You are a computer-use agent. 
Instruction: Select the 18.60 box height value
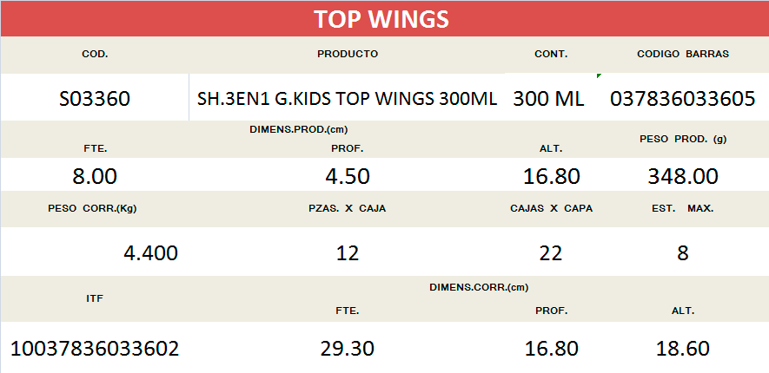coord(682,349)
